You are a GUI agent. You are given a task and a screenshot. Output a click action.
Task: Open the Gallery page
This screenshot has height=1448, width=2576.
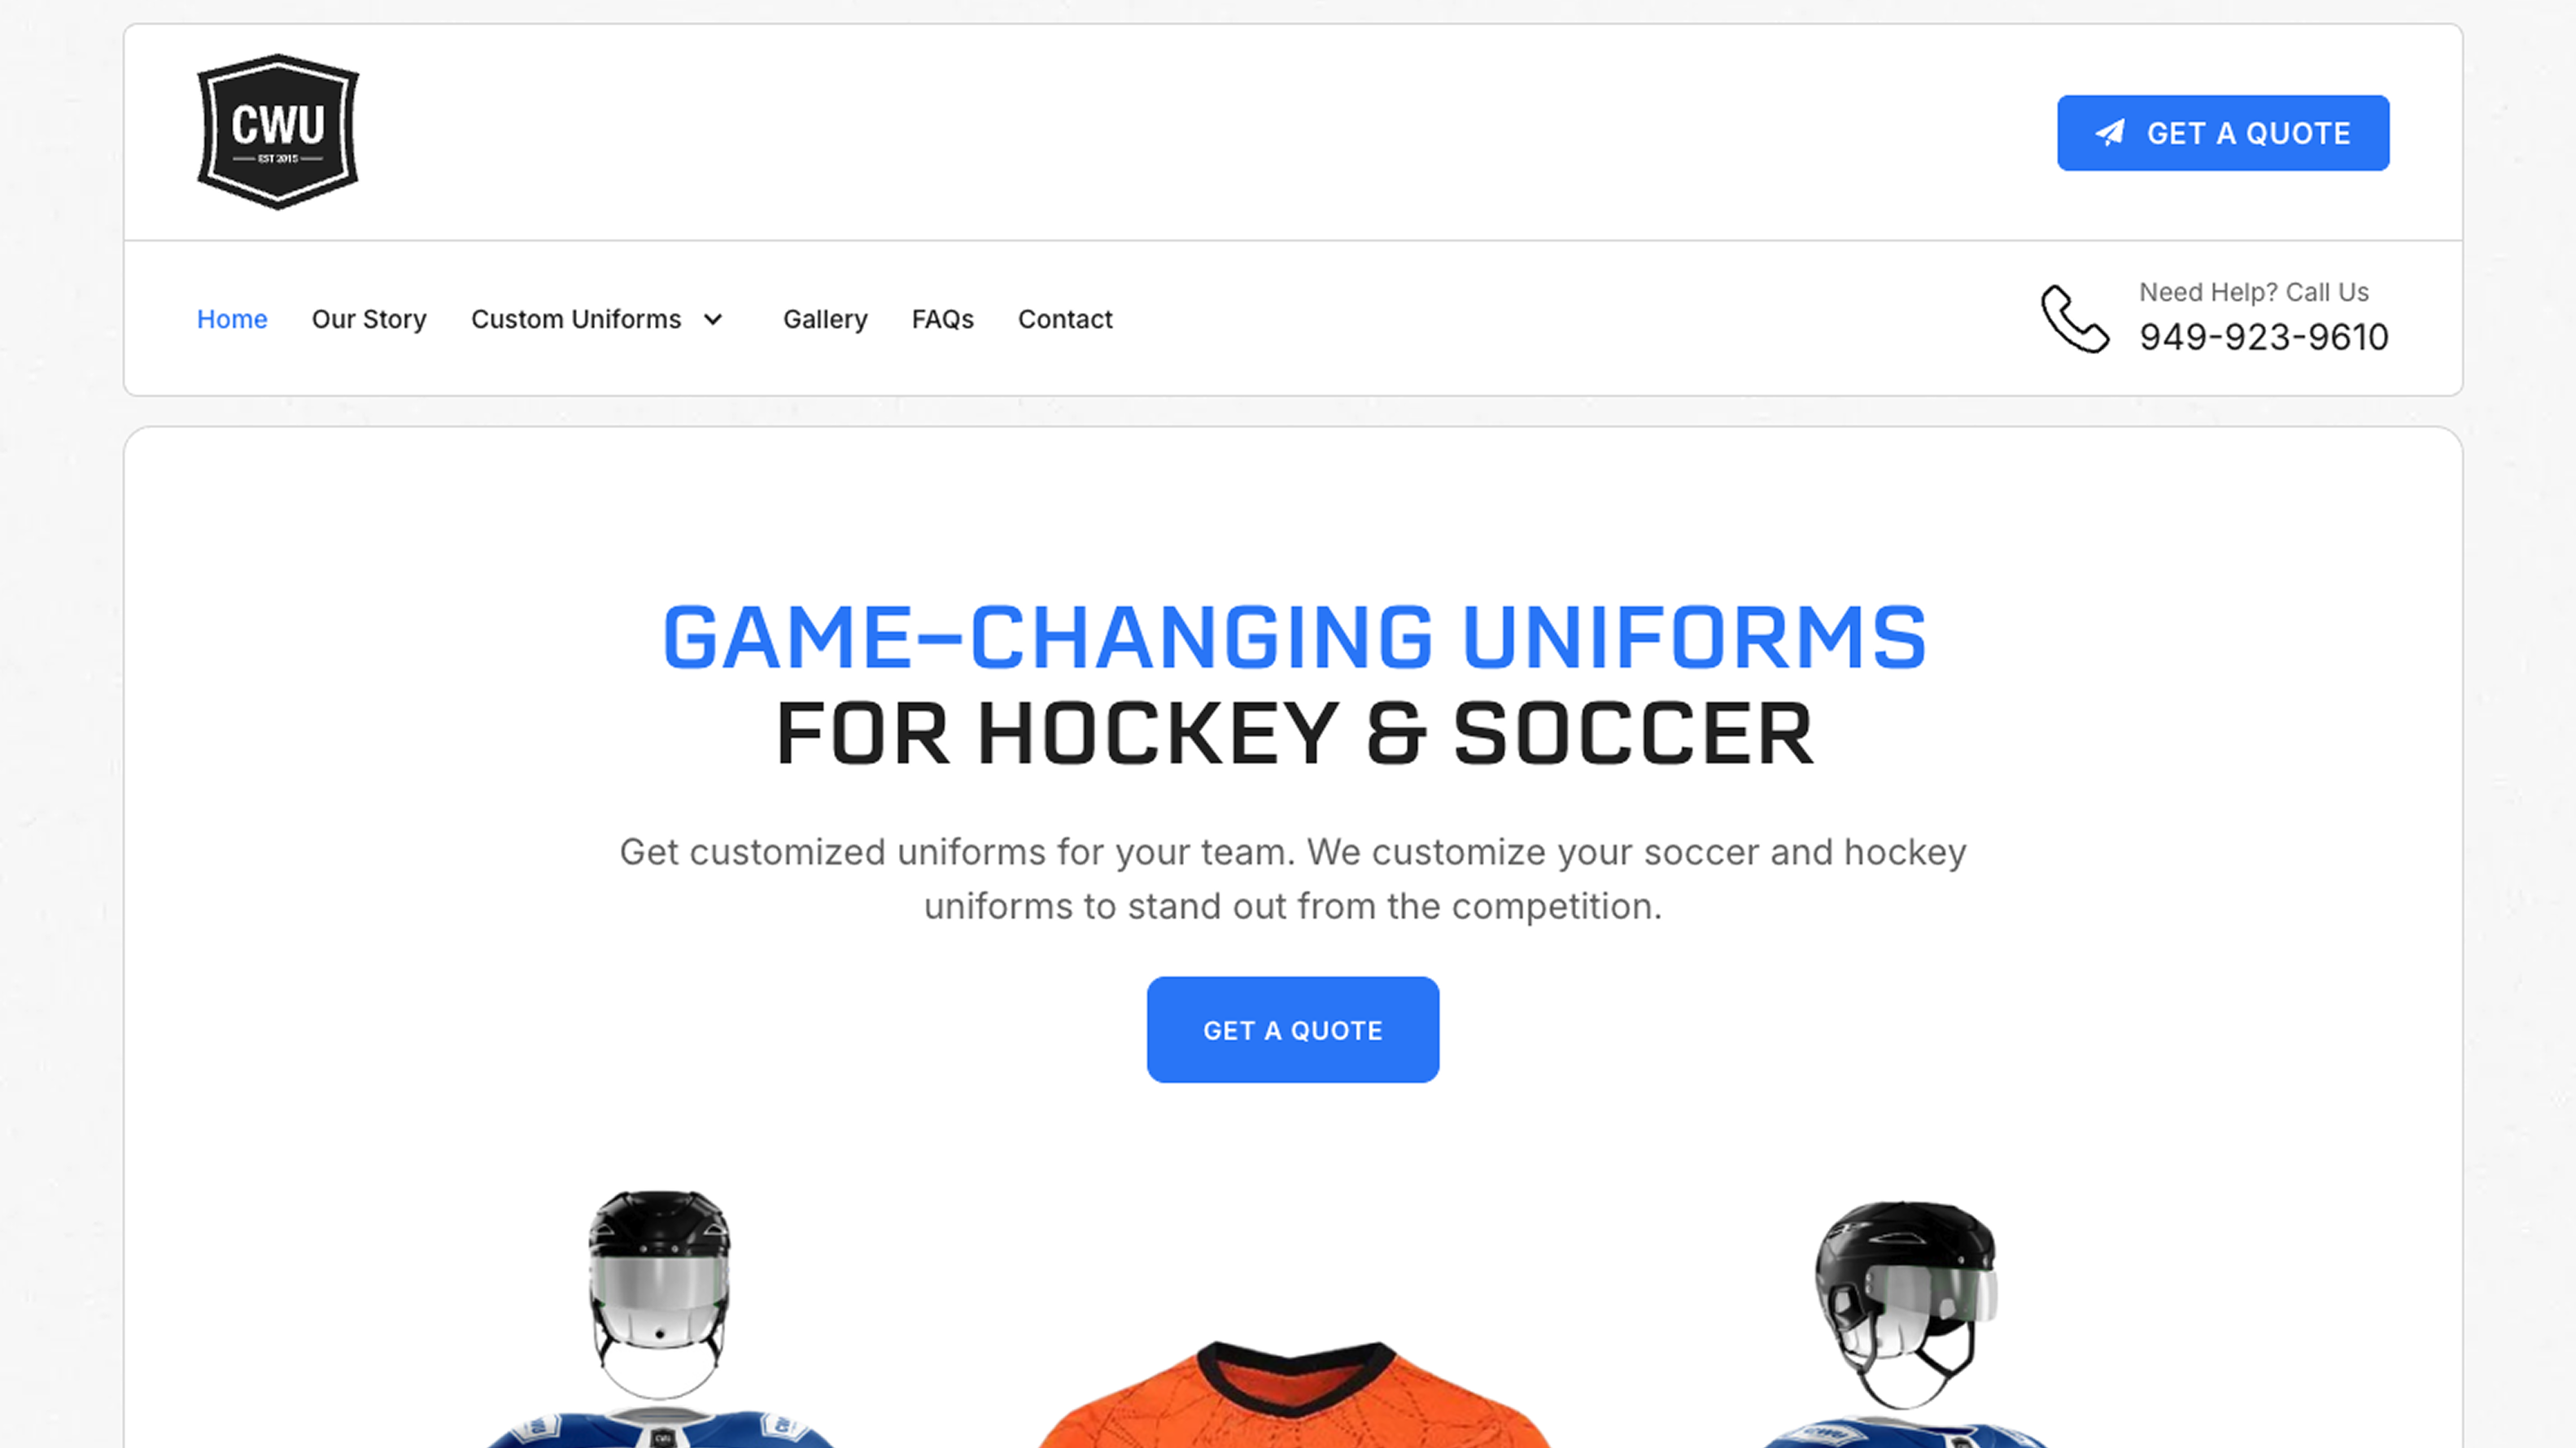coord(825,319)
